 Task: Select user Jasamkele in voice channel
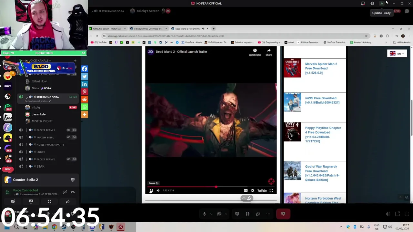coord(38,114)
